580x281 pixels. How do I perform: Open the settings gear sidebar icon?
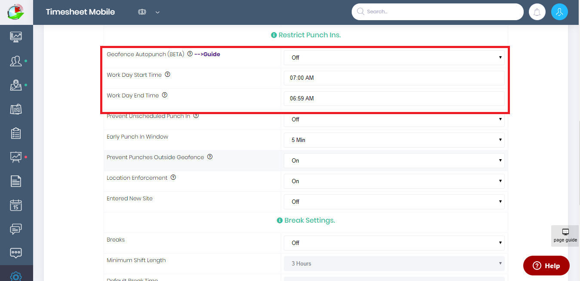click(x=16, y=276)
